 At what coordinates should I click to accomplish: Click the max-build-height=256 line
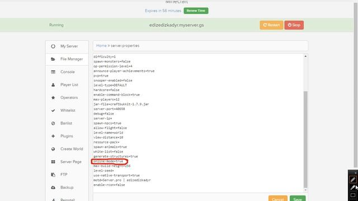pyautogui.click(x=112, y=166)
